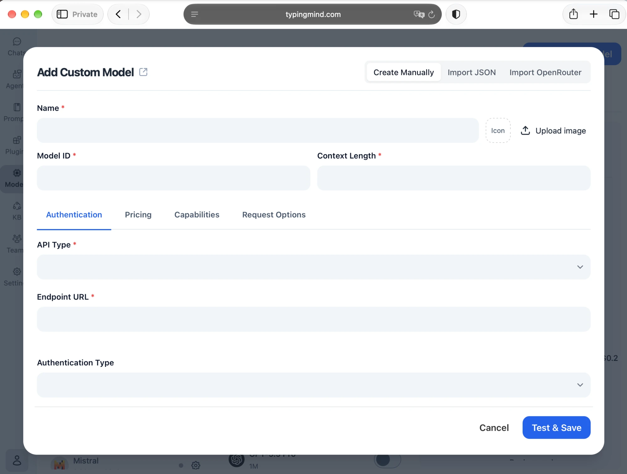627x474 pixels.
Task: Click the Safari share icon
Action: [x=573, y=14]
